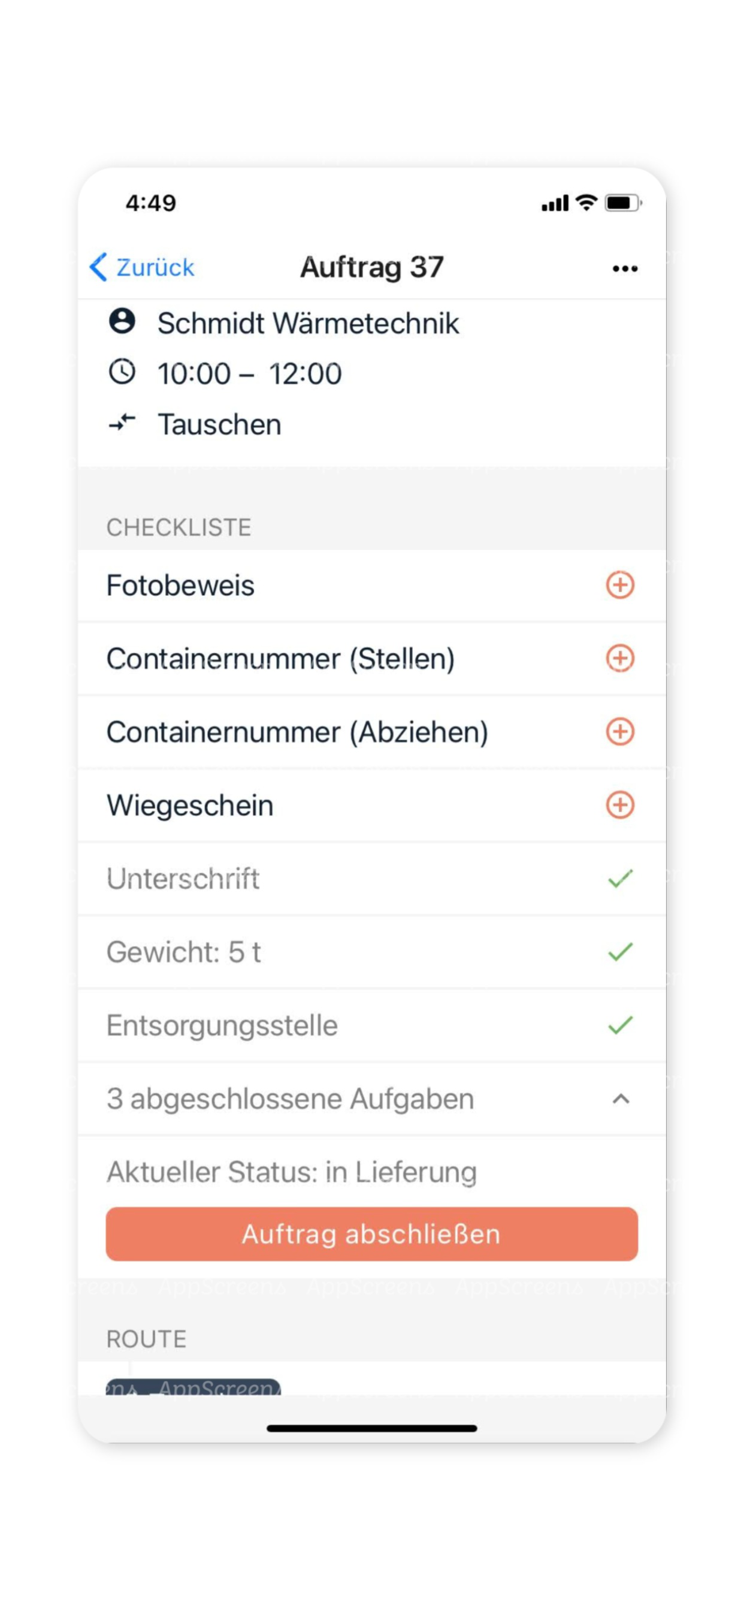Toggle the Entsorgungsstelle checkmark

(620, 1025)
